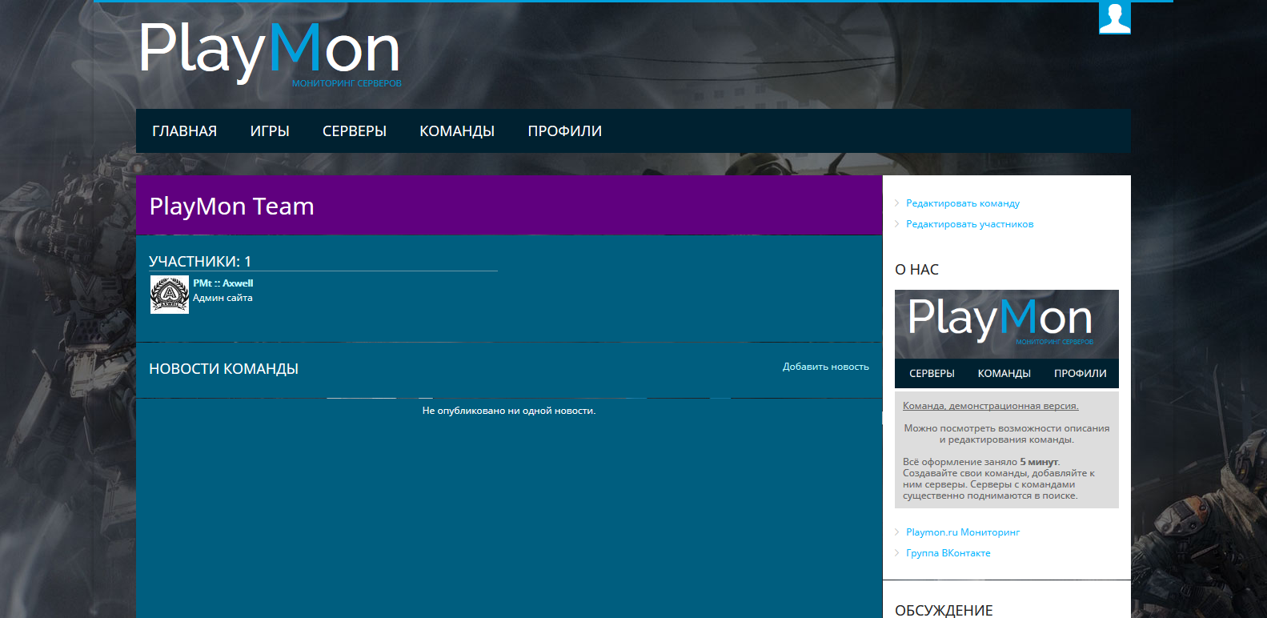Open the Редактировать участников link
This screenshot has width=1267, height=618.
[x=969, y=224]
